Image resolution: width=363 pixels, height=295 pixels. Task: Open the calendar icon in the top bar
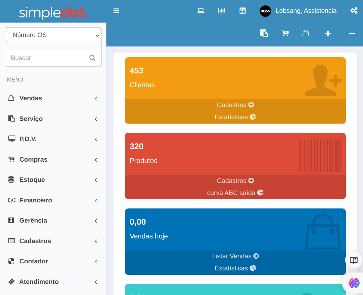coord(242,10)
